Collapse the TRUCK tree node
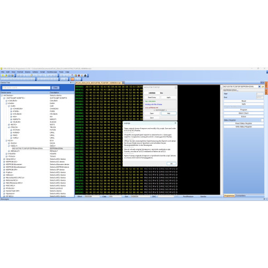 point(9,128)
